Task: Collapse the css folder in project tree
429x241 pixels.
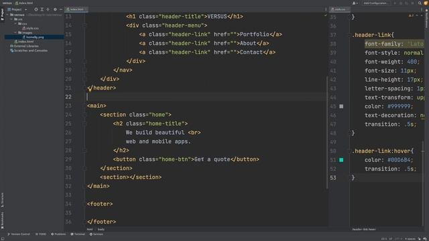Action: pyautogui.click(x=15, y=24)
